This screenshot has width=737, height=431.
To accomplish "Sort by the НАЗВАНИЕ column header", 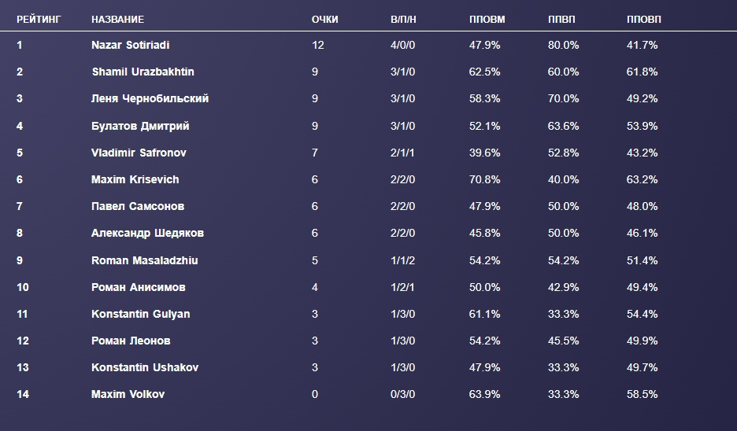I will pos(117,18).
